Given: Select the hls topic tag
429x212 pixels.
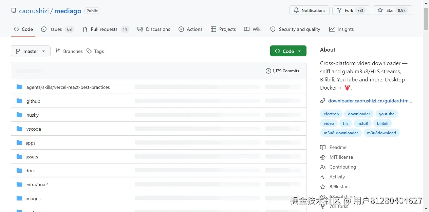Looking at the screenshot, I should point(346,123).
